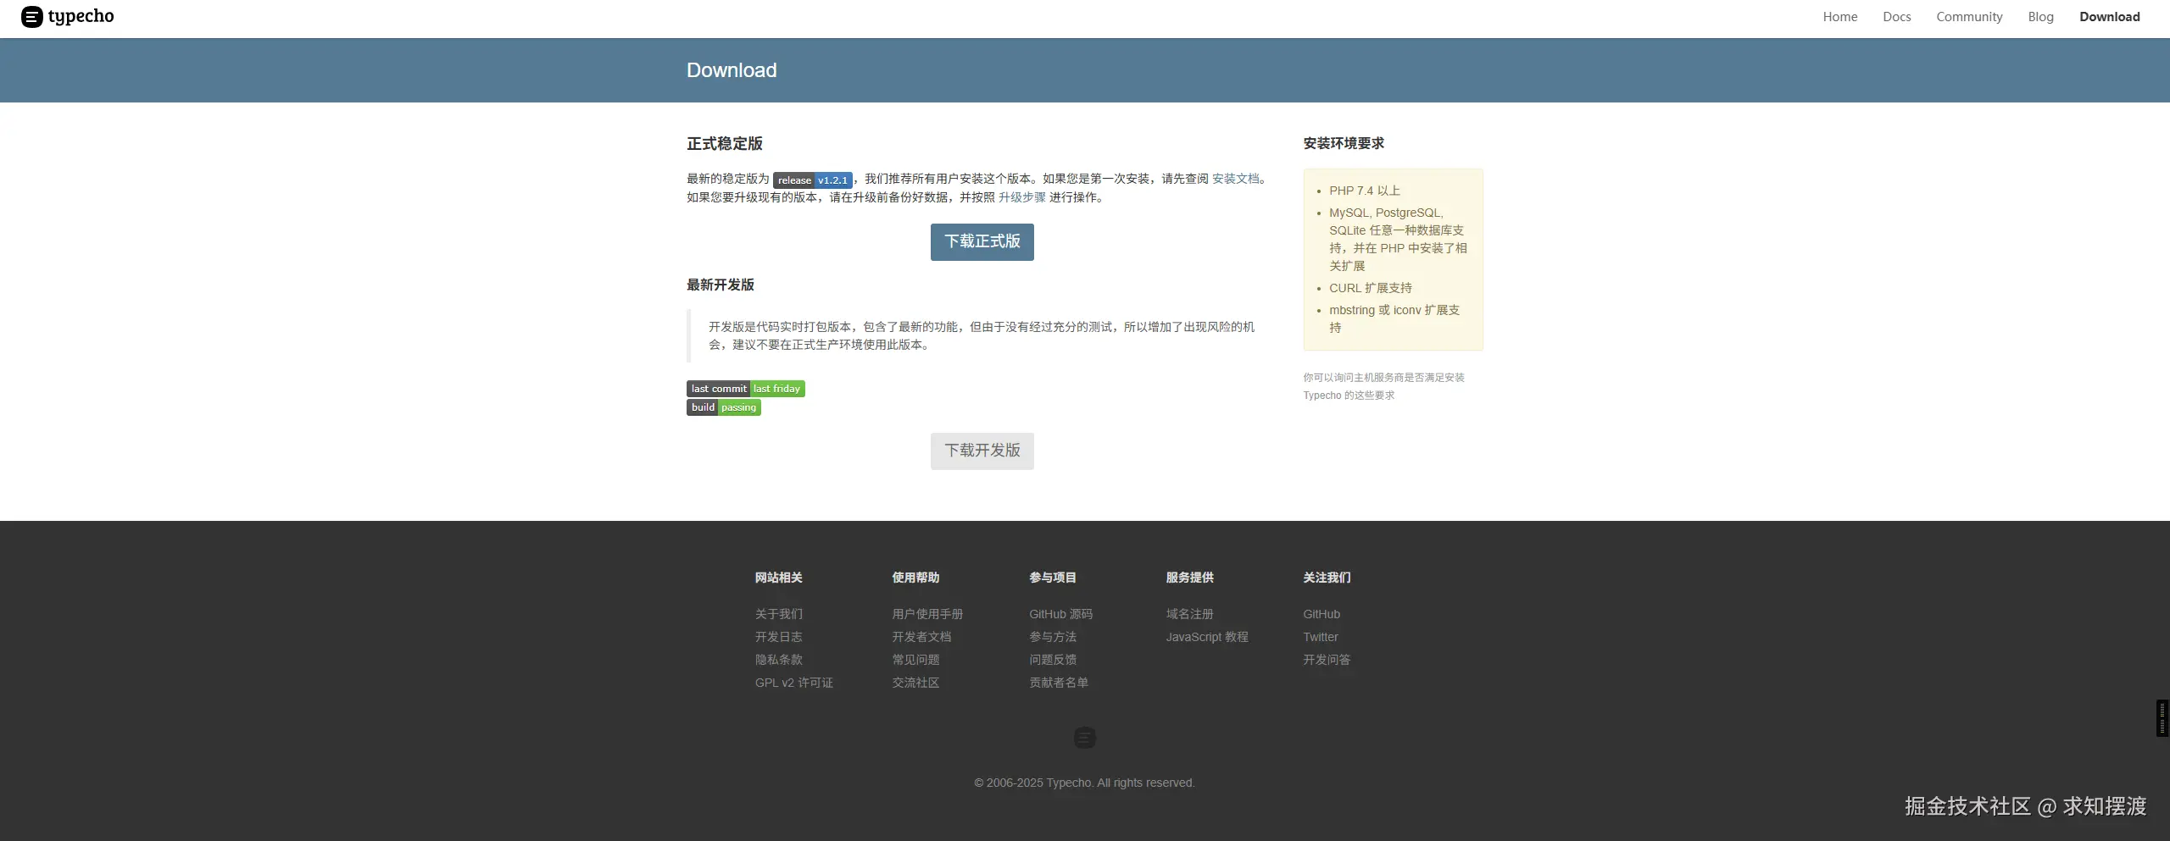Click the 参与项目 footer heading
Screen dimensions: 2170x841
(1053, 578)
